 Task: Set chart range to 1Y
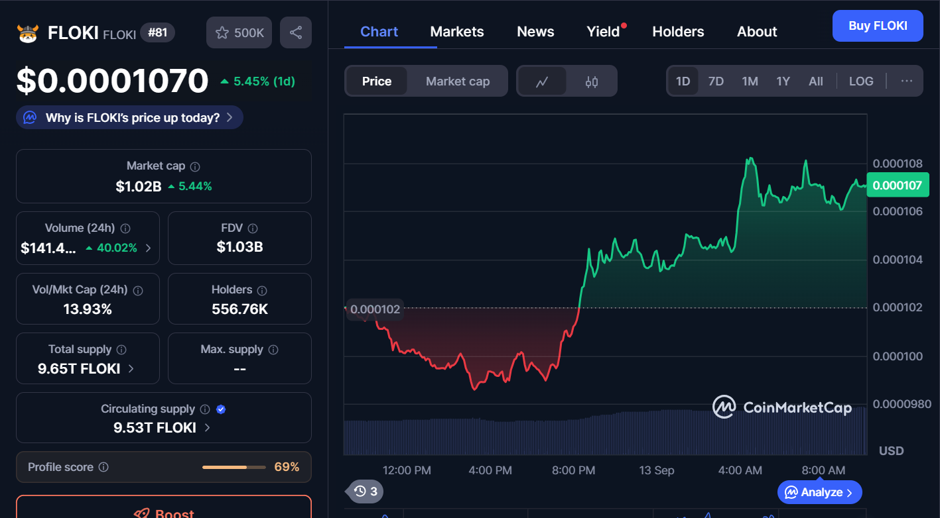tap(783, 81)
